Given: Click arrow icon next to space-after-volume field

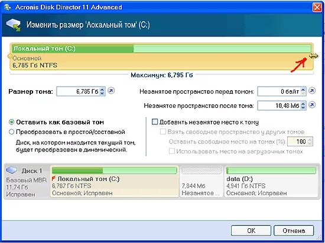Looking at the screenshot, I should tap(312, 105).
